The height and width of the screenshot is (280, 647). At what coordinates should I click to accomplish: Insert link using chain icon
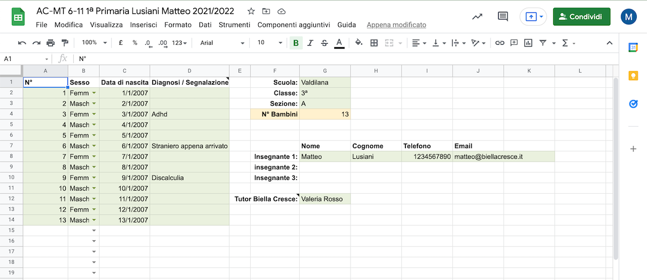coord(500,43)
